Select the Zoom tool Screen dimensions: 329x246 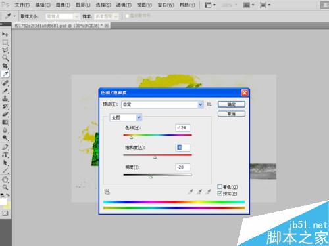5,188
